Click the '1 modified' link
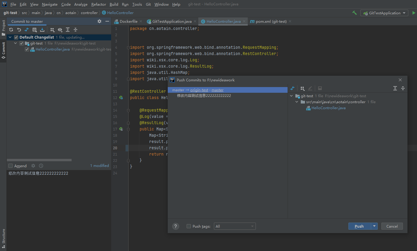This screenshot has width=417, height=251. (100, 166)
